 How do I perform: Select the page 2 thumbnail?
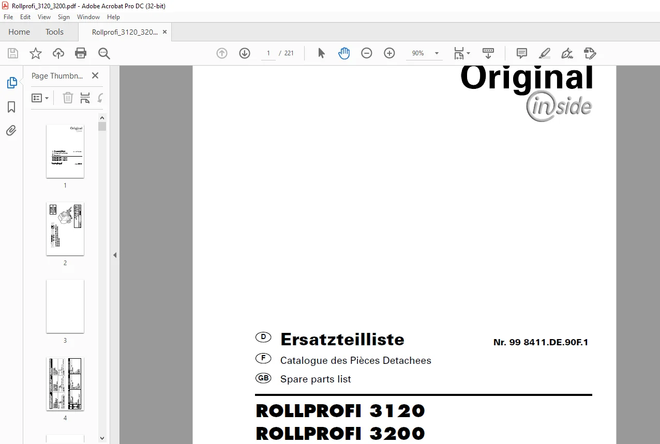65,228
